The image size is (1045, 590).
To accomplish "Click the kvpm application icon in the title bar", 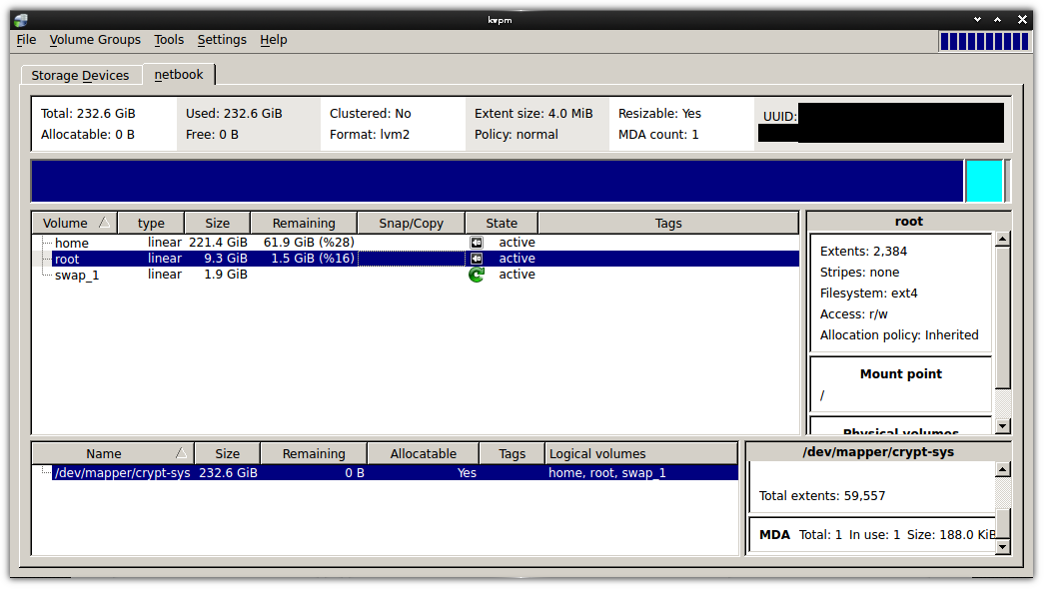I will (x=20, y=19).
